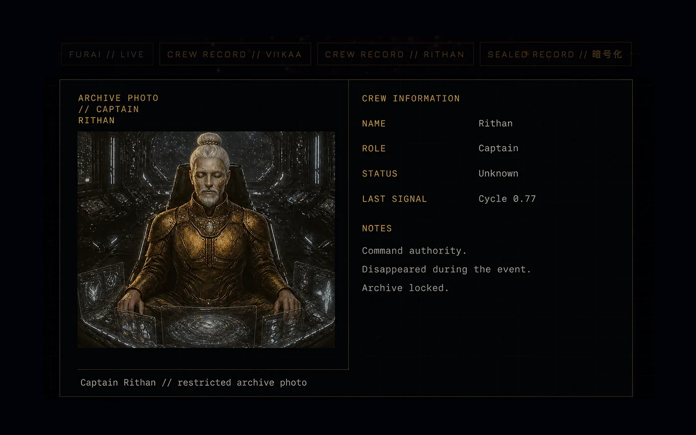This screenshot has width=696, height=435.
Task: Click the note line Archive locked.
Action: 405,288
